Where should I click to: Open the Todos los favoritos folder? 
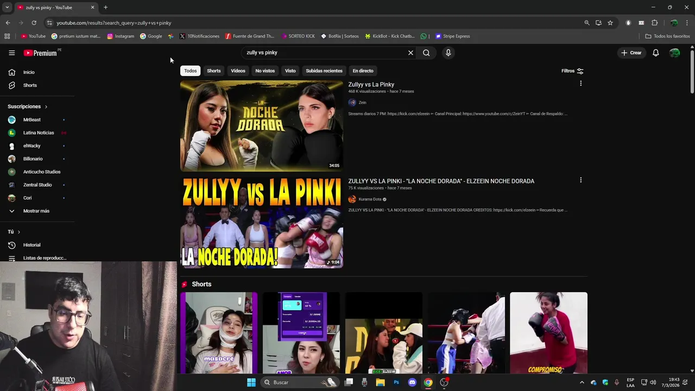pyautogui.click(x=667, y=36)
